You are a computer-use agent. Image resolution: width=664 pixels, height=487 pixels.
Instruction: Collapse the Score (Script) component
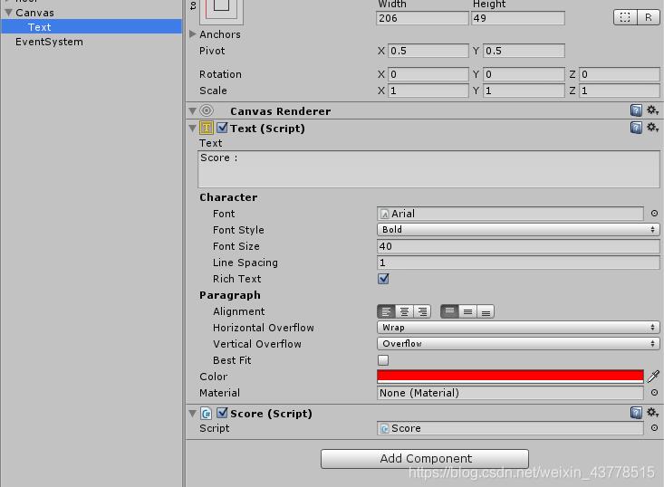[193, 413]
